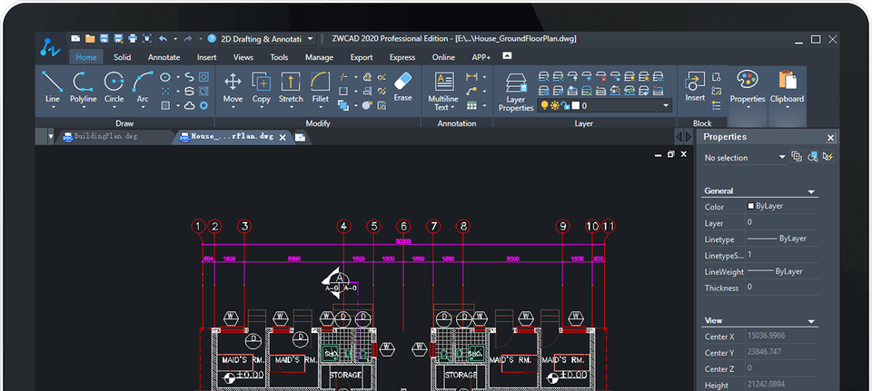The height and width of the screenshot is (391, 872).
Task: Open the Express ribbon tab
Action: (x=402, y=56)
